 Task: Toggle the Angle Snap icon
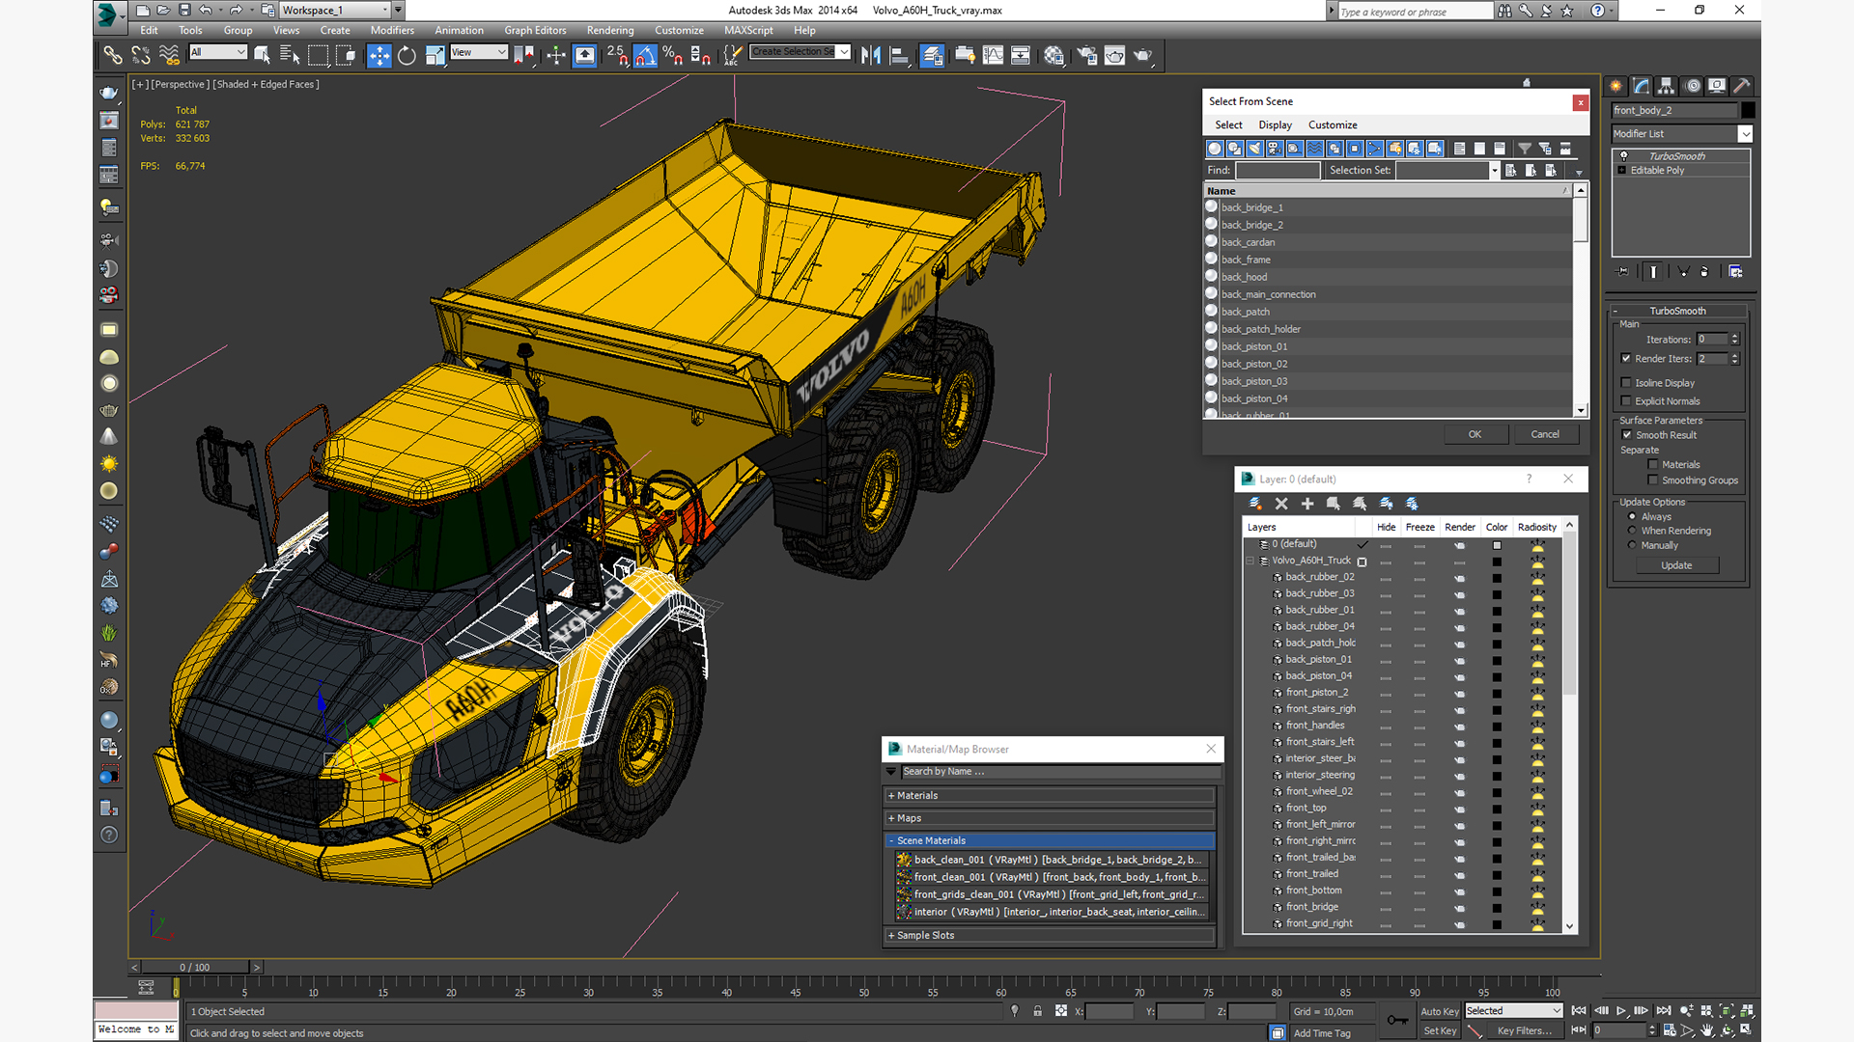click(x=645, y=56)
